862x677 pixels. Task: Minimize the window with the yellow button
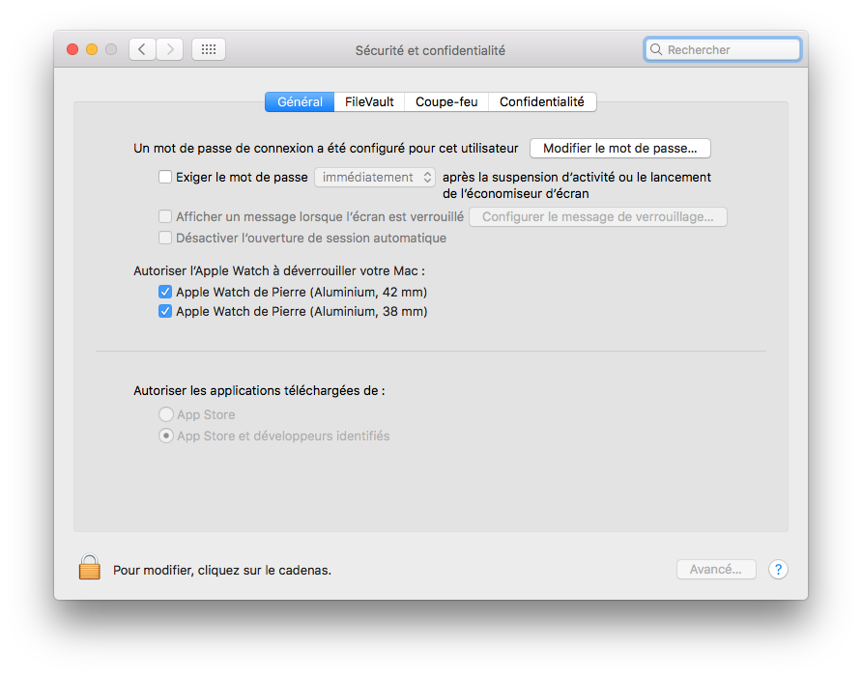click(x=92, y=49)
